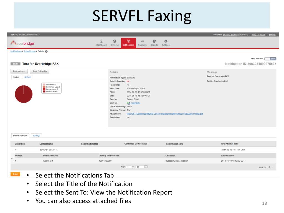Click the Notification ID text
The image size is (284, 213).
pyautogui.click(x=251, y=64)
